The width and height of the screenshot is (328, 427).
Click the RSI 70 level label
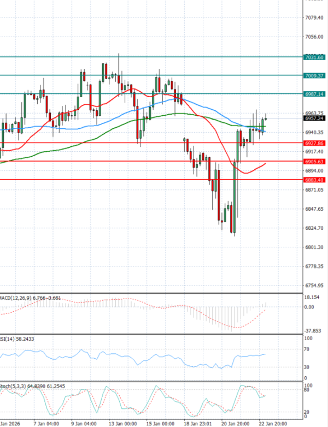307,347
